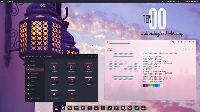
Task: Open the Pictures folder icon
Action: 71,79
